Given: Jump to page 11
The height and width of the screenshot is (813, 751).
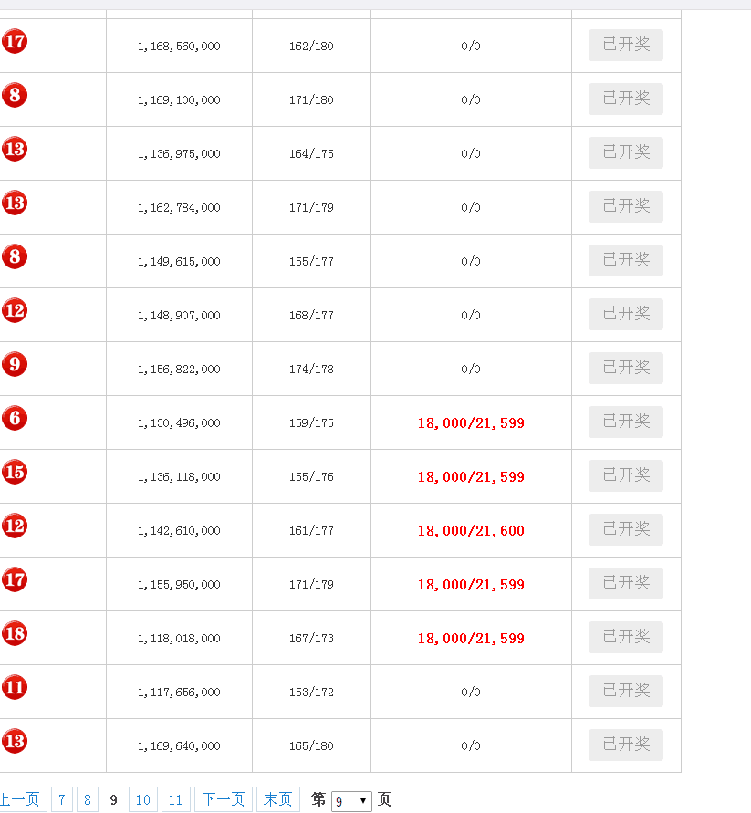Looking at the screenshot, I should (176, 800).
